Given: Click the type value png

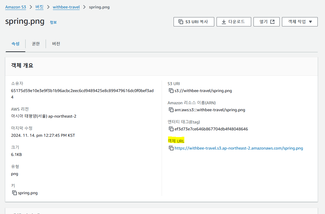Looking at the screenshot, I should [x=15, y=174].
